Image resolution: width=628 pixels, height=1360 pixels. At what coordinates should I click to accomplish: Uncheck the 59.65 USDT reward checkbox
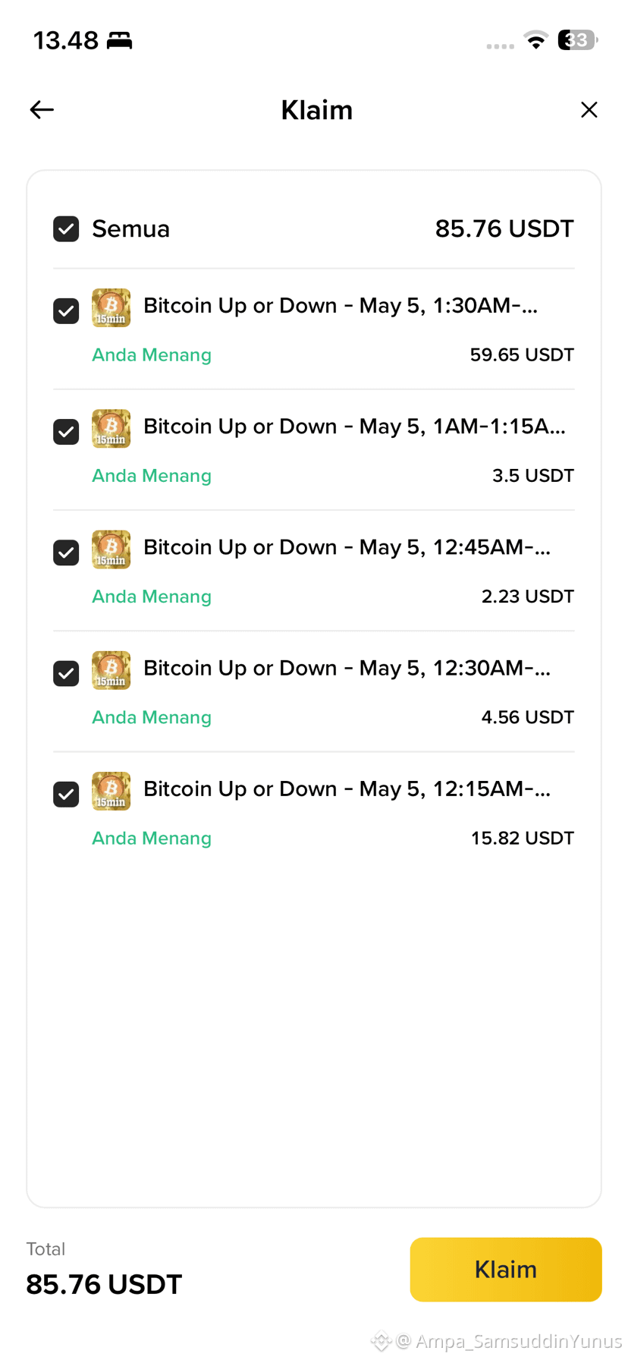(x=66, y=311)
